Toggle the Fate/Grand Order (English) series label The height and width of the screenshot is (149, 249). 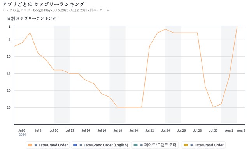[x=106, y=145]
